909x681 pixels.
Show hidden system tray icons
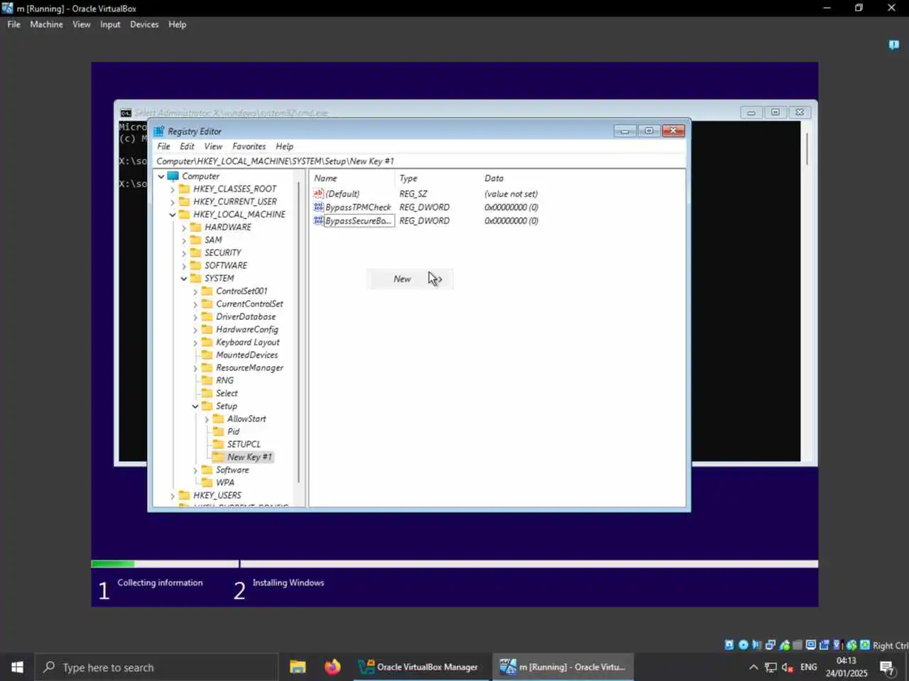753,667
